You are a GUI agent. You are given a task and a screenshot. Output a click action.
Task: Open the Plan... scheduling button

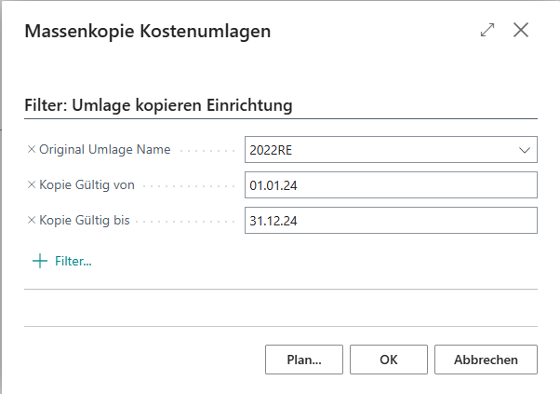pos(304,360)
